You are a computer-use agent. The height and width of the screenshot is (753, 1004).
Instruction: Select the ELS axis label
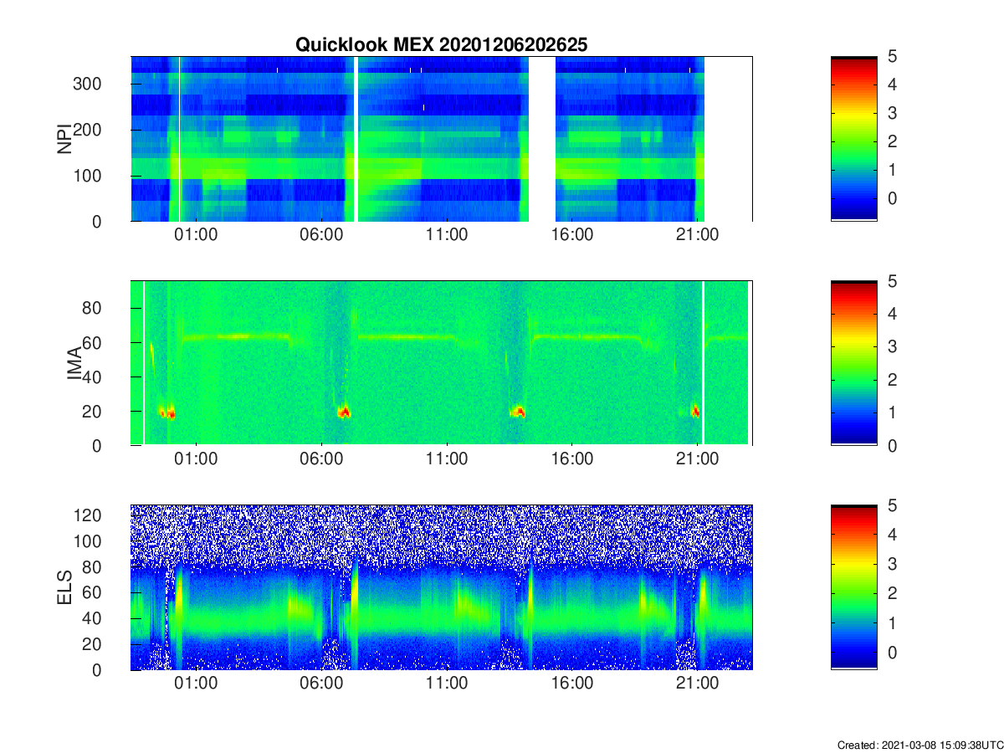(64, 587)
